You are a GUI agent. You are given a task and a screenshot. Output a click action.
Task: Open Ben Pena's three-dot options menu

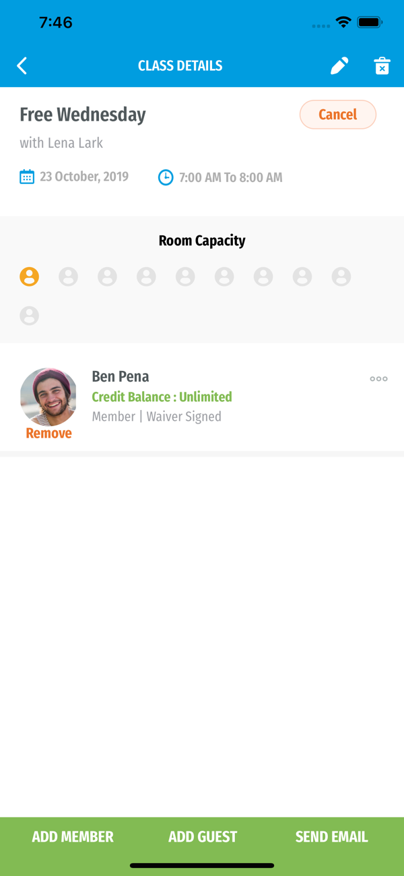tap(378, 379)
